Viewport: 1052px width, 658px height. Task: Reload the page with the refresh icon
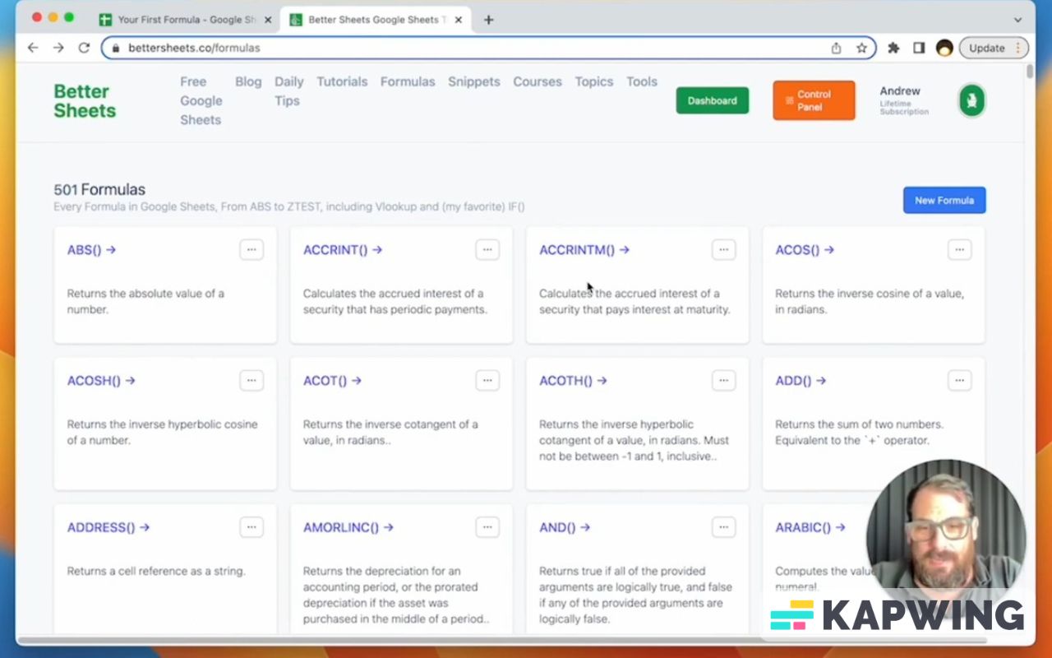pyautogui.click(x=84, y=48)
